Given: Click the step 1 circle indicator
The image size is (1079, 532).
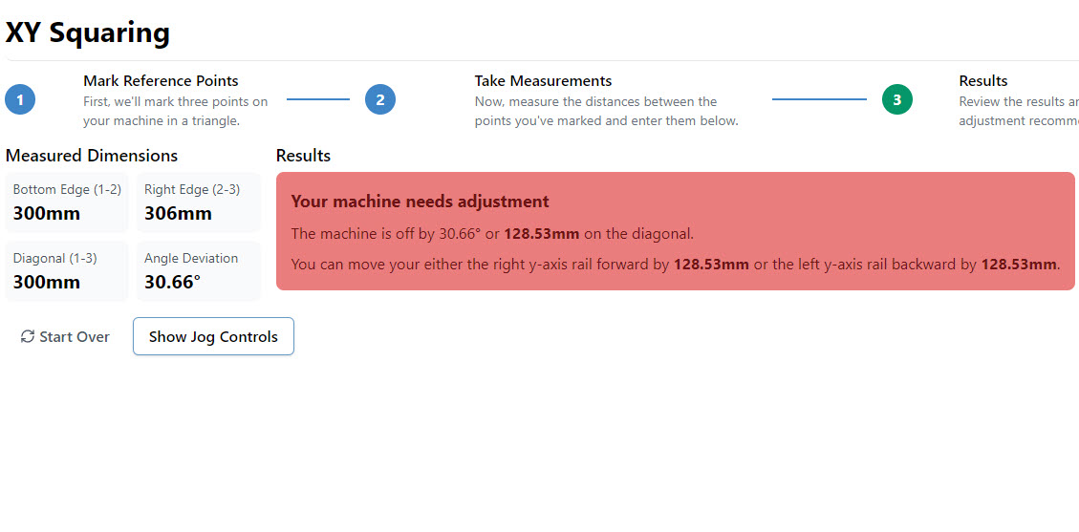Looking at the screenshot, I should pos(20,99).
